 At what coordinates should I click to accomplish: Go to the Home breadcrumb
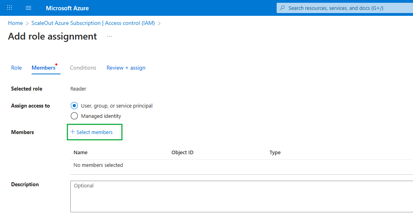(x=15, y=23)
